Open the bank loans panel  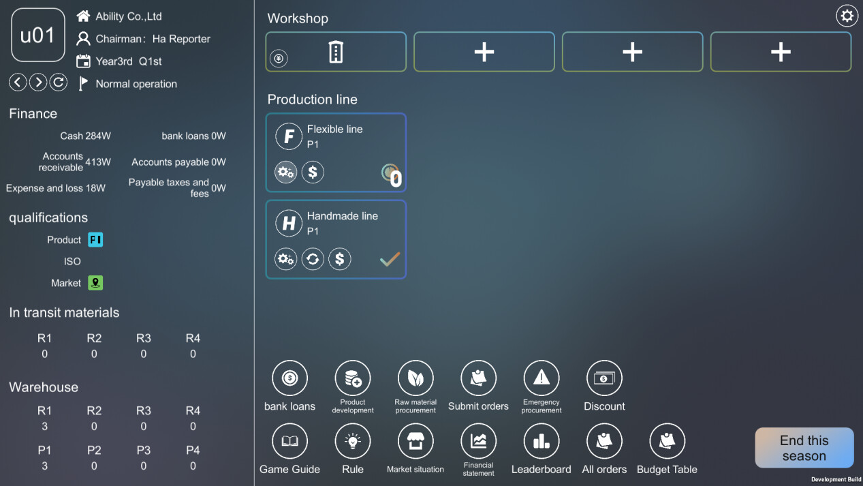coord(289,378)
